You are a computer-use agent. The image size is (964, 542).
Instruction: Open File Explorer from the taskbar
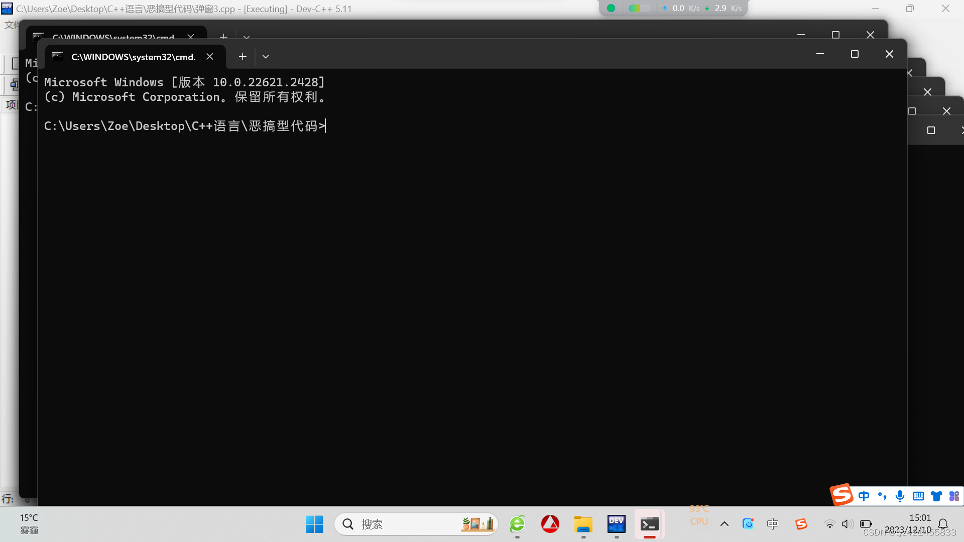583,524
